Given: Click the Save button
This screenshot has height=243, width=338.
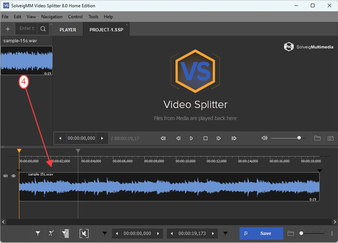Looking at the screenshot, I should pos(261,233).
